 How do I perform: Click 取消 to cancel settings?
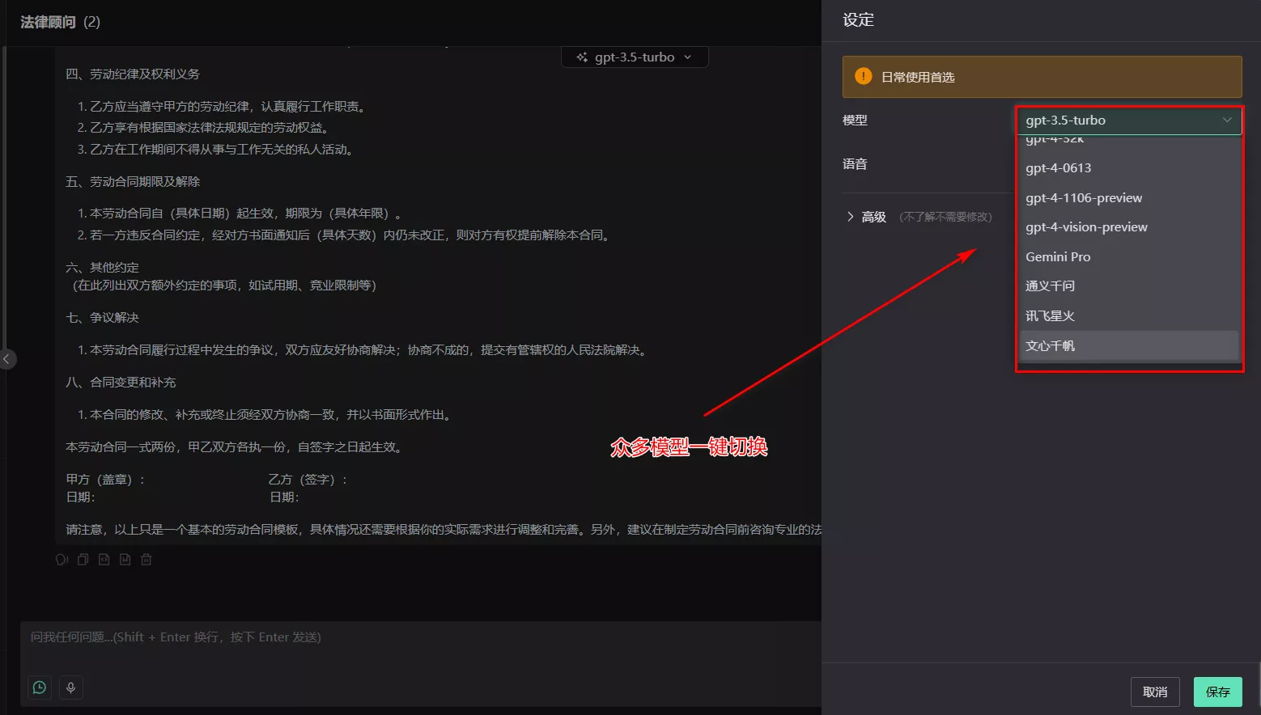pyautogui.click(x=1155, y=692)
